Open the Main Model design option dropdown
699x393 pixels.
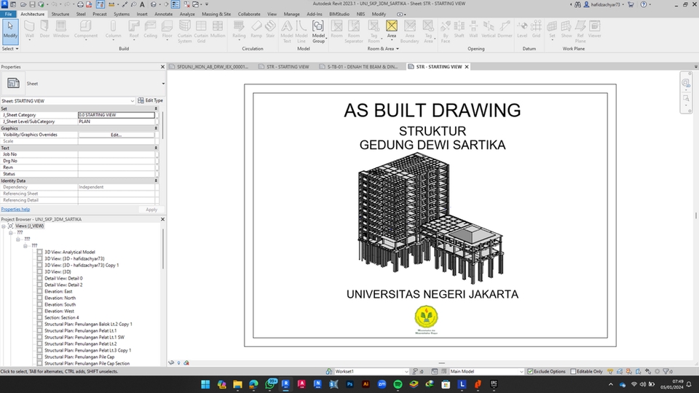click(521, 371)
